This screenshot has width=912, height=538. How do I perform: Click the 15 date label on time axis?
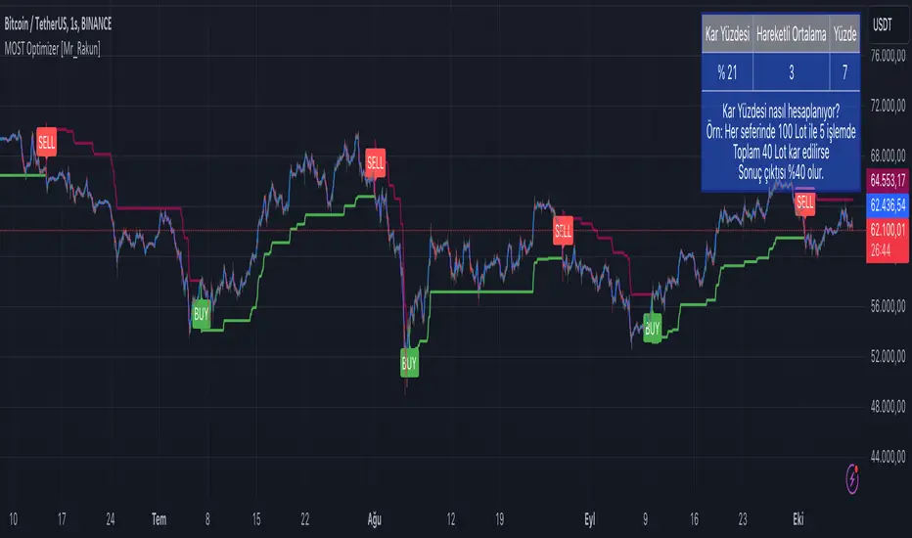(x=256, y=519)
